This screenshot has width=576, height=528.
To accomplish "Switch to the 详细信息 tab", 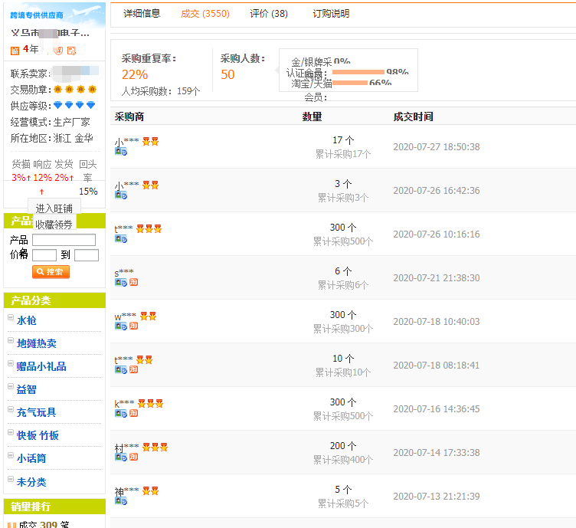I will pyautogui.click(x=142, y=14).
